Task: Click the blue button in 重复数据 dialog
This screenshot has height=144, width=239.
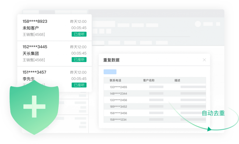Action: coord(110,72)
